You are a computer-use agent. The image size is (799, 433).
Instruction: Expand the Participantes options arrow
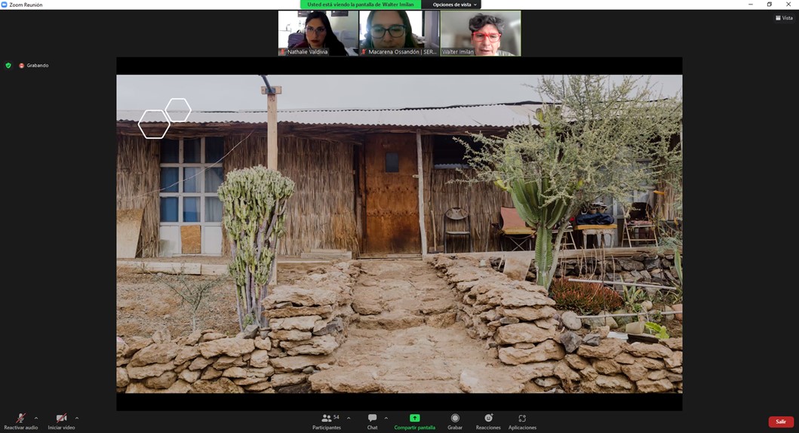[x=349, y=418]
